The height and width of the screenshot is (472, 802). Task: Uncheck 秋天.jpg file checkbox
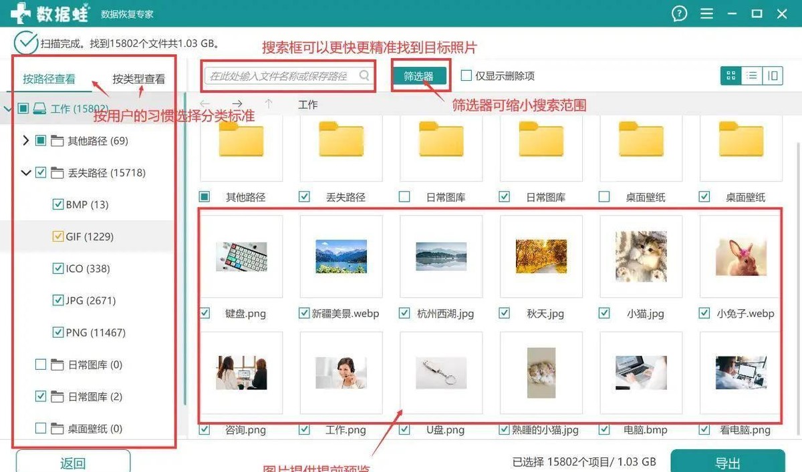pos(505,313)
